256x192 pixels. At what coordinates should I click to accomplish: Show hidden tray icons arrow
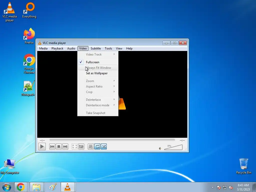pyautogui.click(x=212, y=187)
